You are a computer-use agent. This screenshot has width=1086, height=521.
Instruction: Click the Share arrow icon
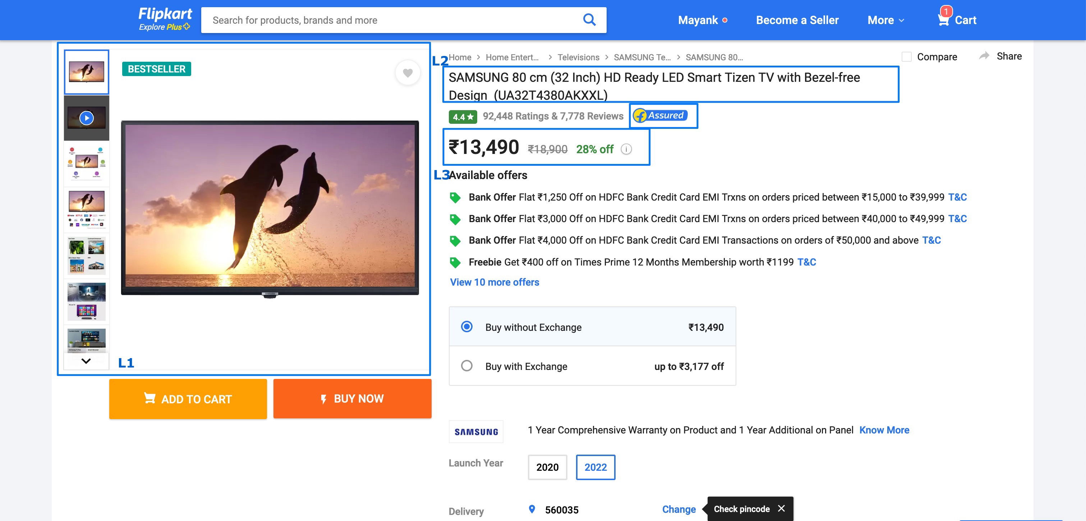click(984, 56)
